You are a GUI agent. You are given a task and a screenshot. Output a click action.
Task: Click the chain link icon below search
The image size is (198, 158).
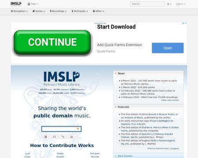63,137
